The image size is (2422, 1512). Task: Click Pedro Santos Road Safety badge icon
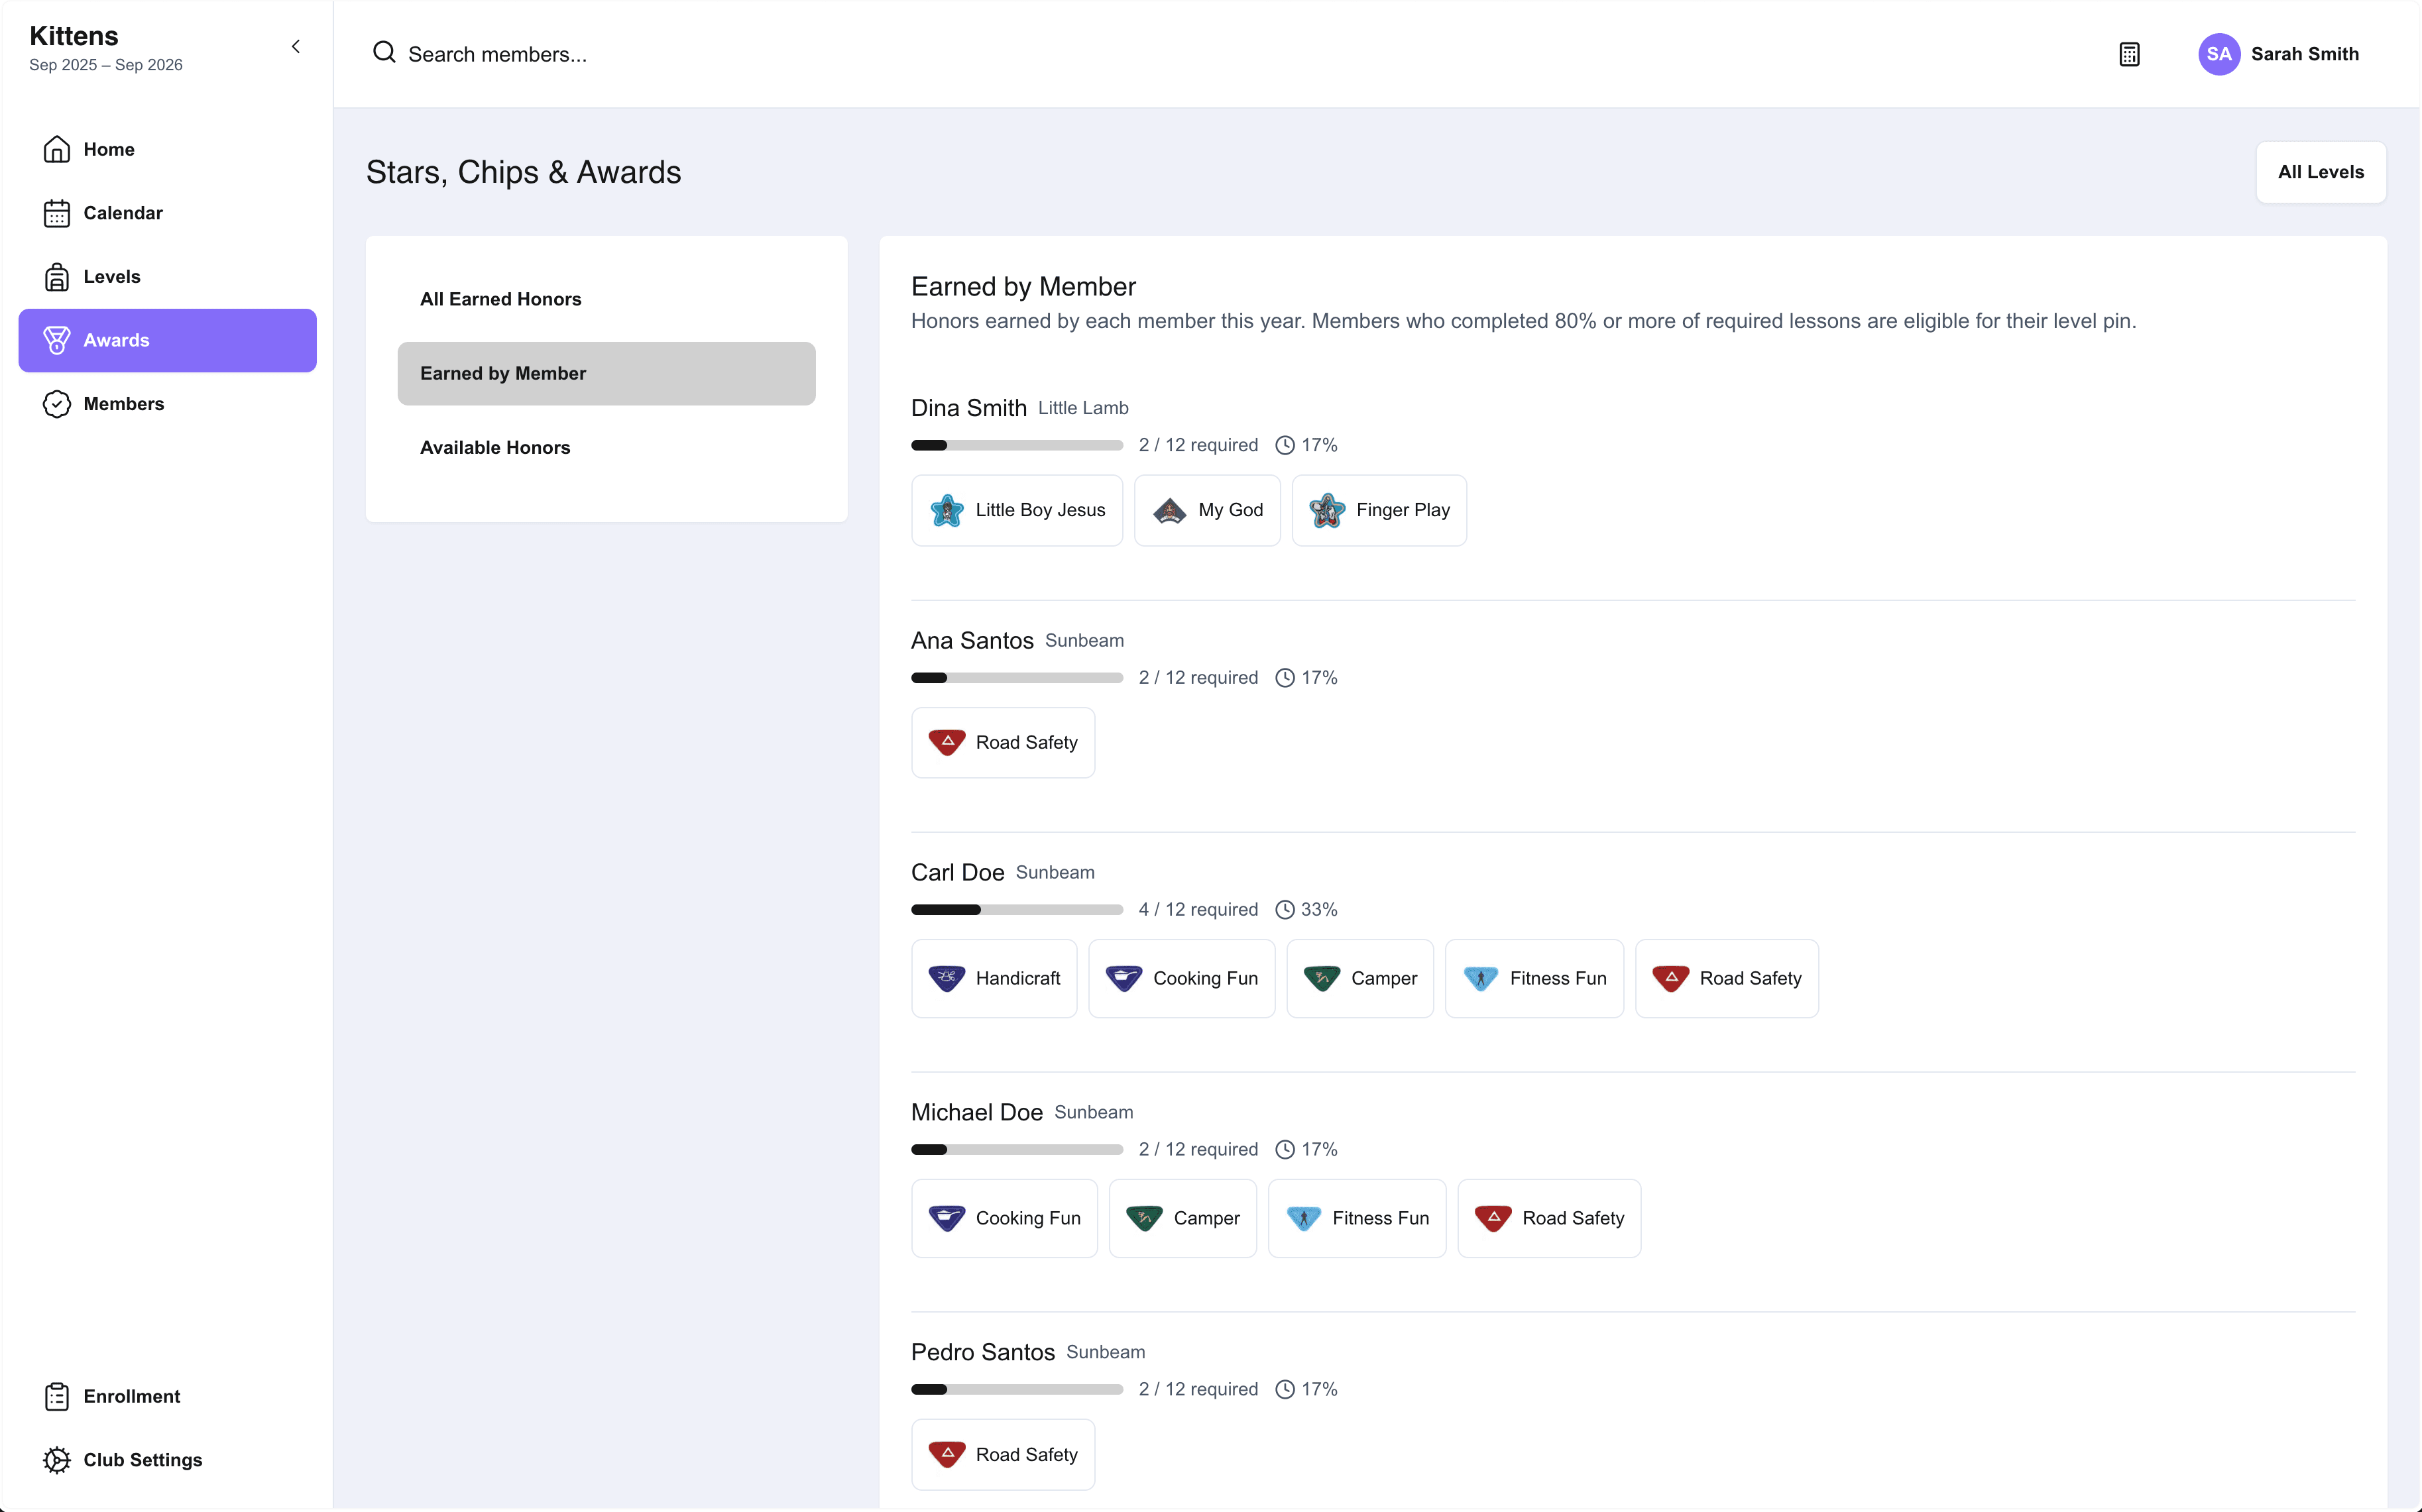click(947, 1454)
